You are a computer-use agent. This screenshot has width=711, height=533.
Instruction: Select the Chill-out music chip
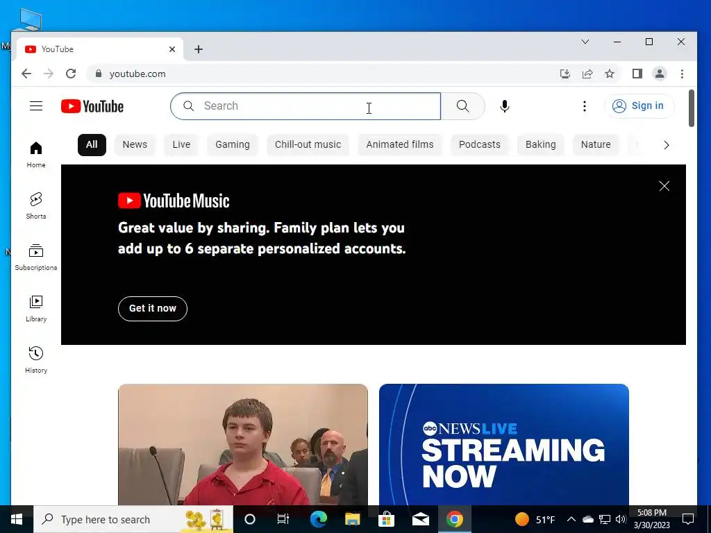pos(308,144)
